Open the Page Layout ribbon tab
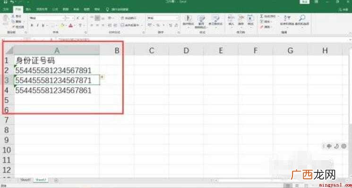Viewport: 352px width, 188px height. (42, 9)
